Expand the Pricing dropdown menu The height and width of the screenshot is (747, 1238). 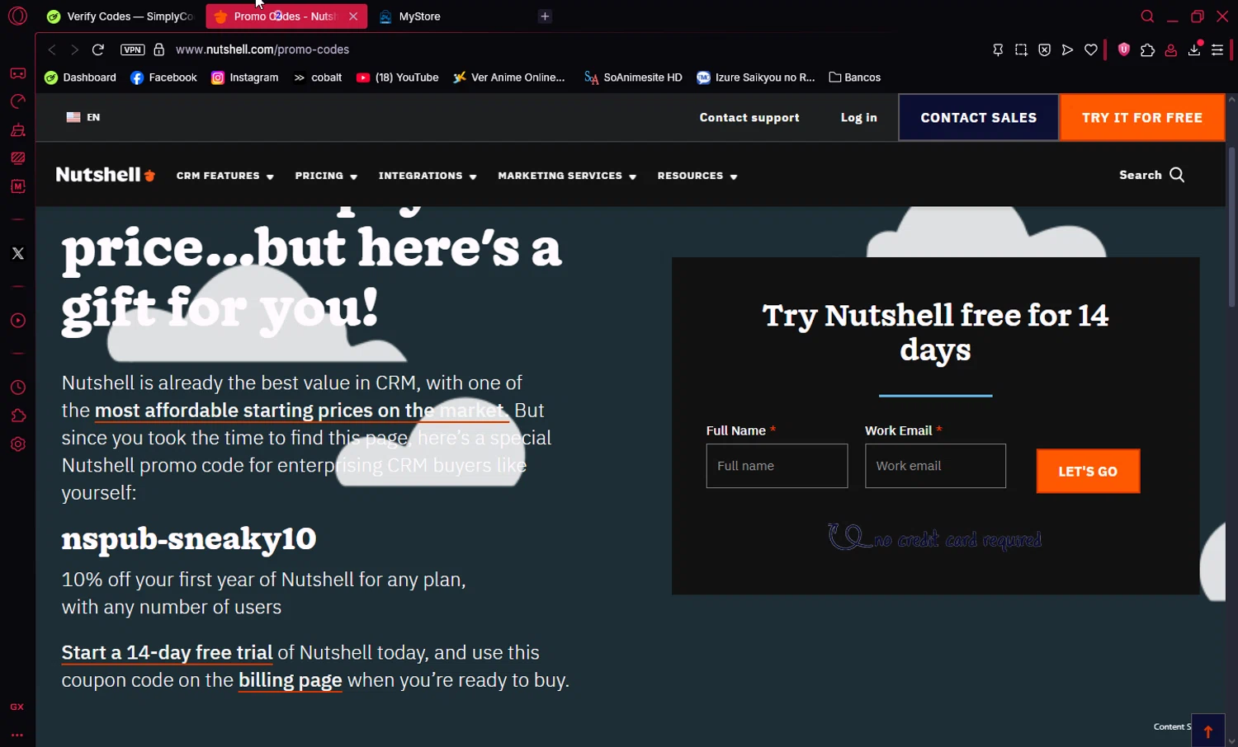326,176
